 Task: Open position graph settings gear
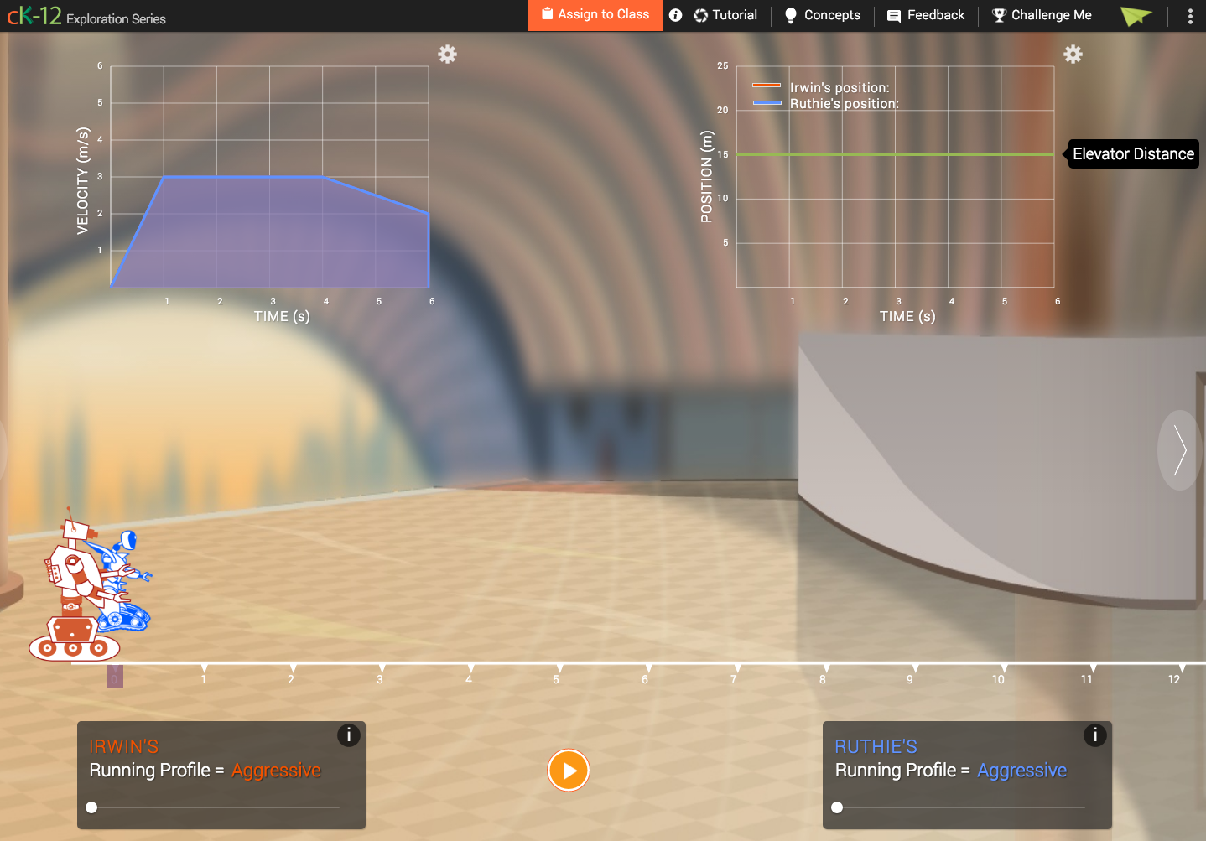click(x=1073, y=55)
